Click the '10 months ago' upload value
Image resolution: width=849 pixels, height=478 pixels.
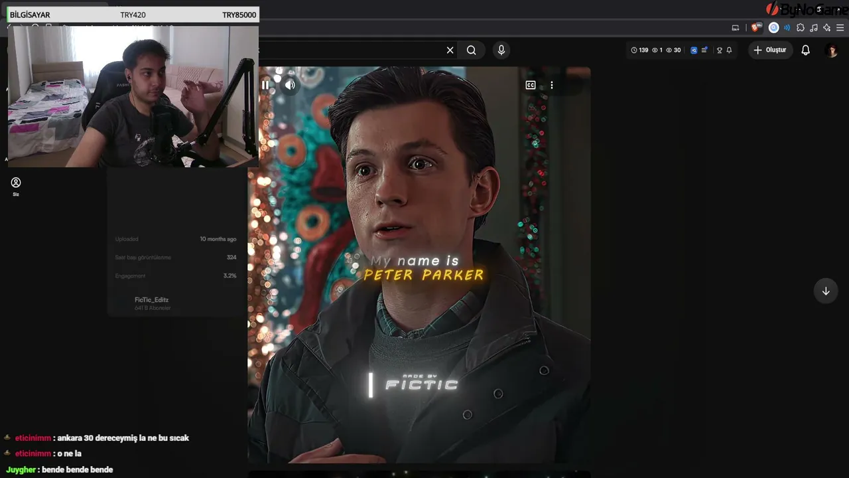pyautogui.click(x=218, y=239)
